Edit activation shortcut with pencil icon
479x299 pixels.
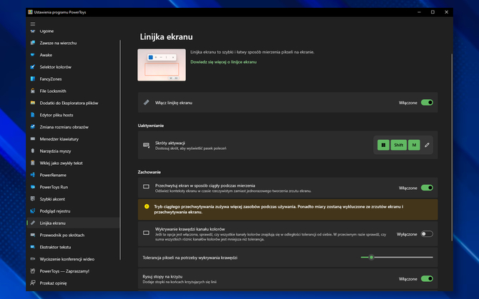click(x=427, y=145)
